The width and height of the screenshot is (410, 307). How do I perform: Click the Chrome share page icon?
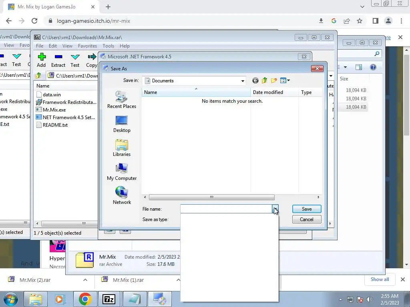[347, 21]
